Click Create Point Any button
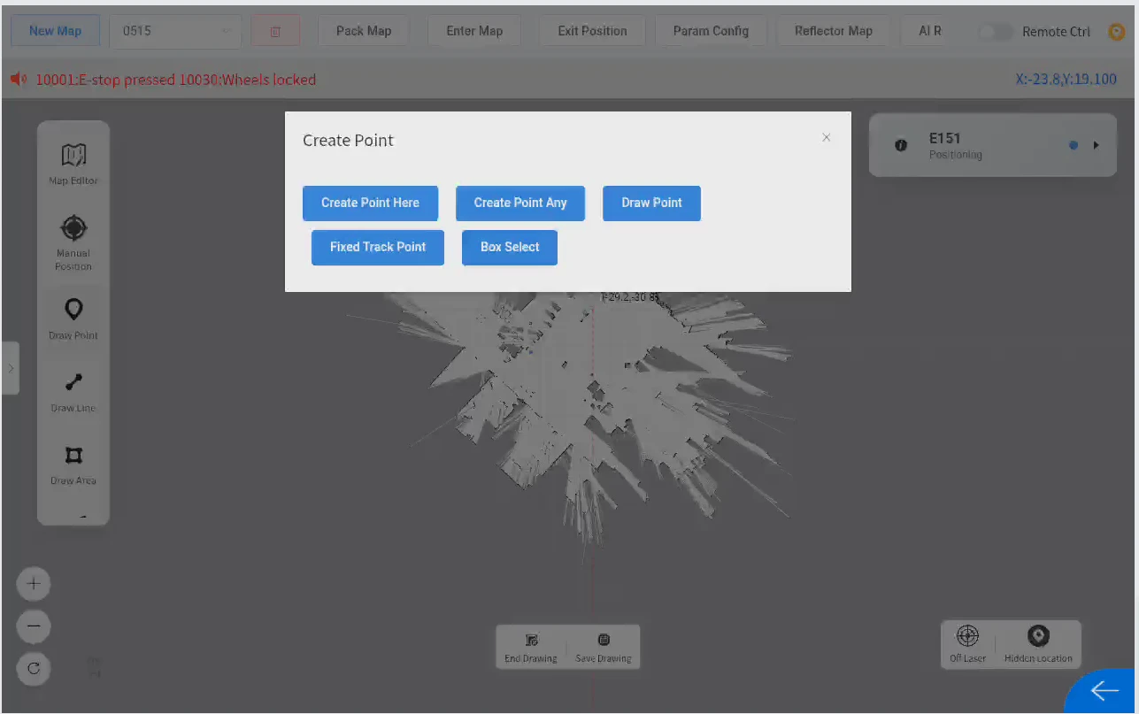Image resolution: width=1139 pixels, height=714 pixels. 520,203
